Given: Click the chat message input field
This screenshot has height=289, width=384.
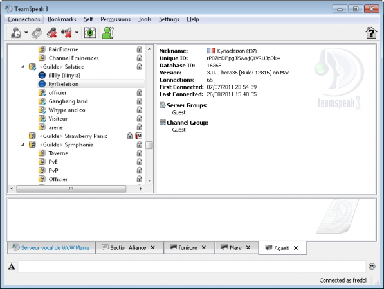Looking at the screenshot, I should point(192,267).
